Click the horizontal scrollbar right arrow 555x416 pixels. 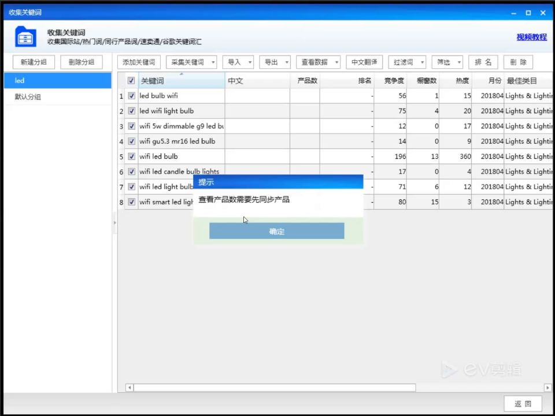tap(547, 388)
